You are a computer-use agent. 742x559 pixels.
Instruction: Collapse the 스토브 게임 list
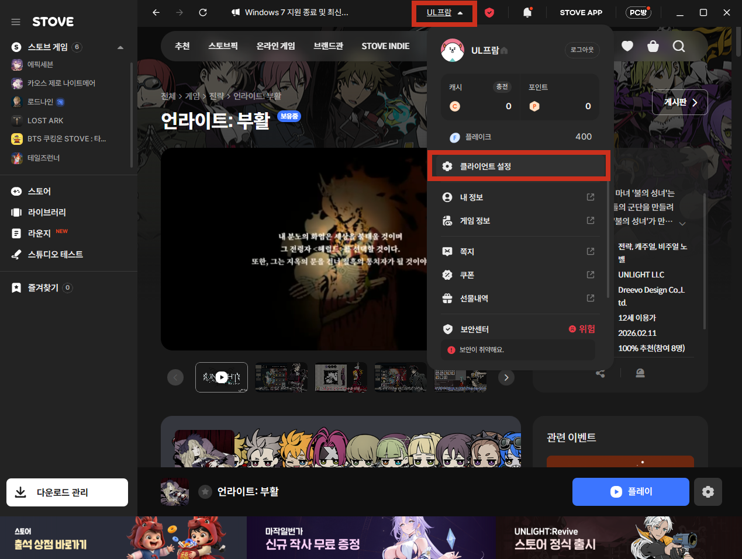(120, 47)
